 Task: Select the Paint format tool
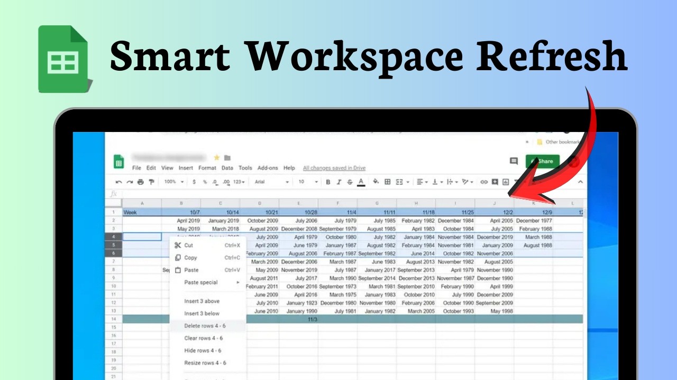[151, 182]
